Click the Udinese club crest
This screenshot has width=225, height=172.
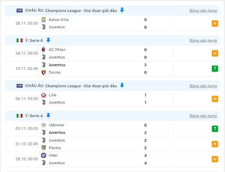coord(44,125)
